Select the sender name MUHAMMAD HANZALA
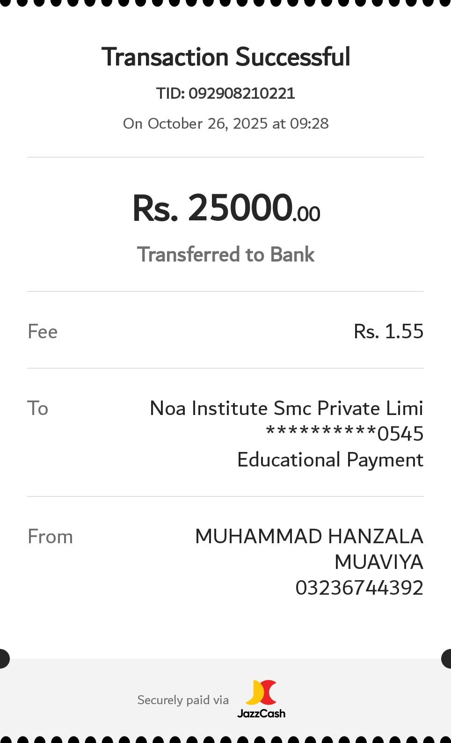 click(309, 537)
